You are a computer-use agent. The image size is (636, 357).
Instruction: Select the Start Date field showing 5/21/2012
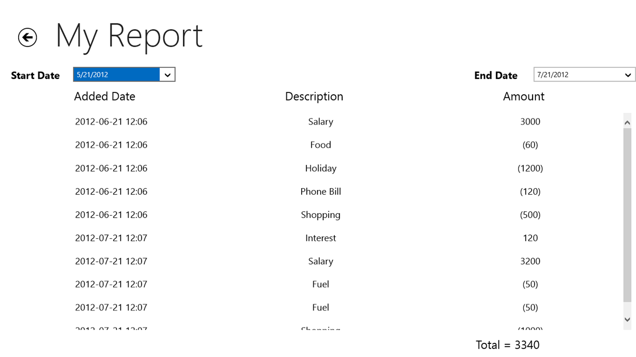click(x=117, y=75)
